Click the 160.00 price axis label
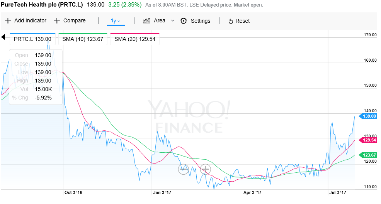Image resolution: width=381 pixels, height=204 pixels. [x=370, y=60]
